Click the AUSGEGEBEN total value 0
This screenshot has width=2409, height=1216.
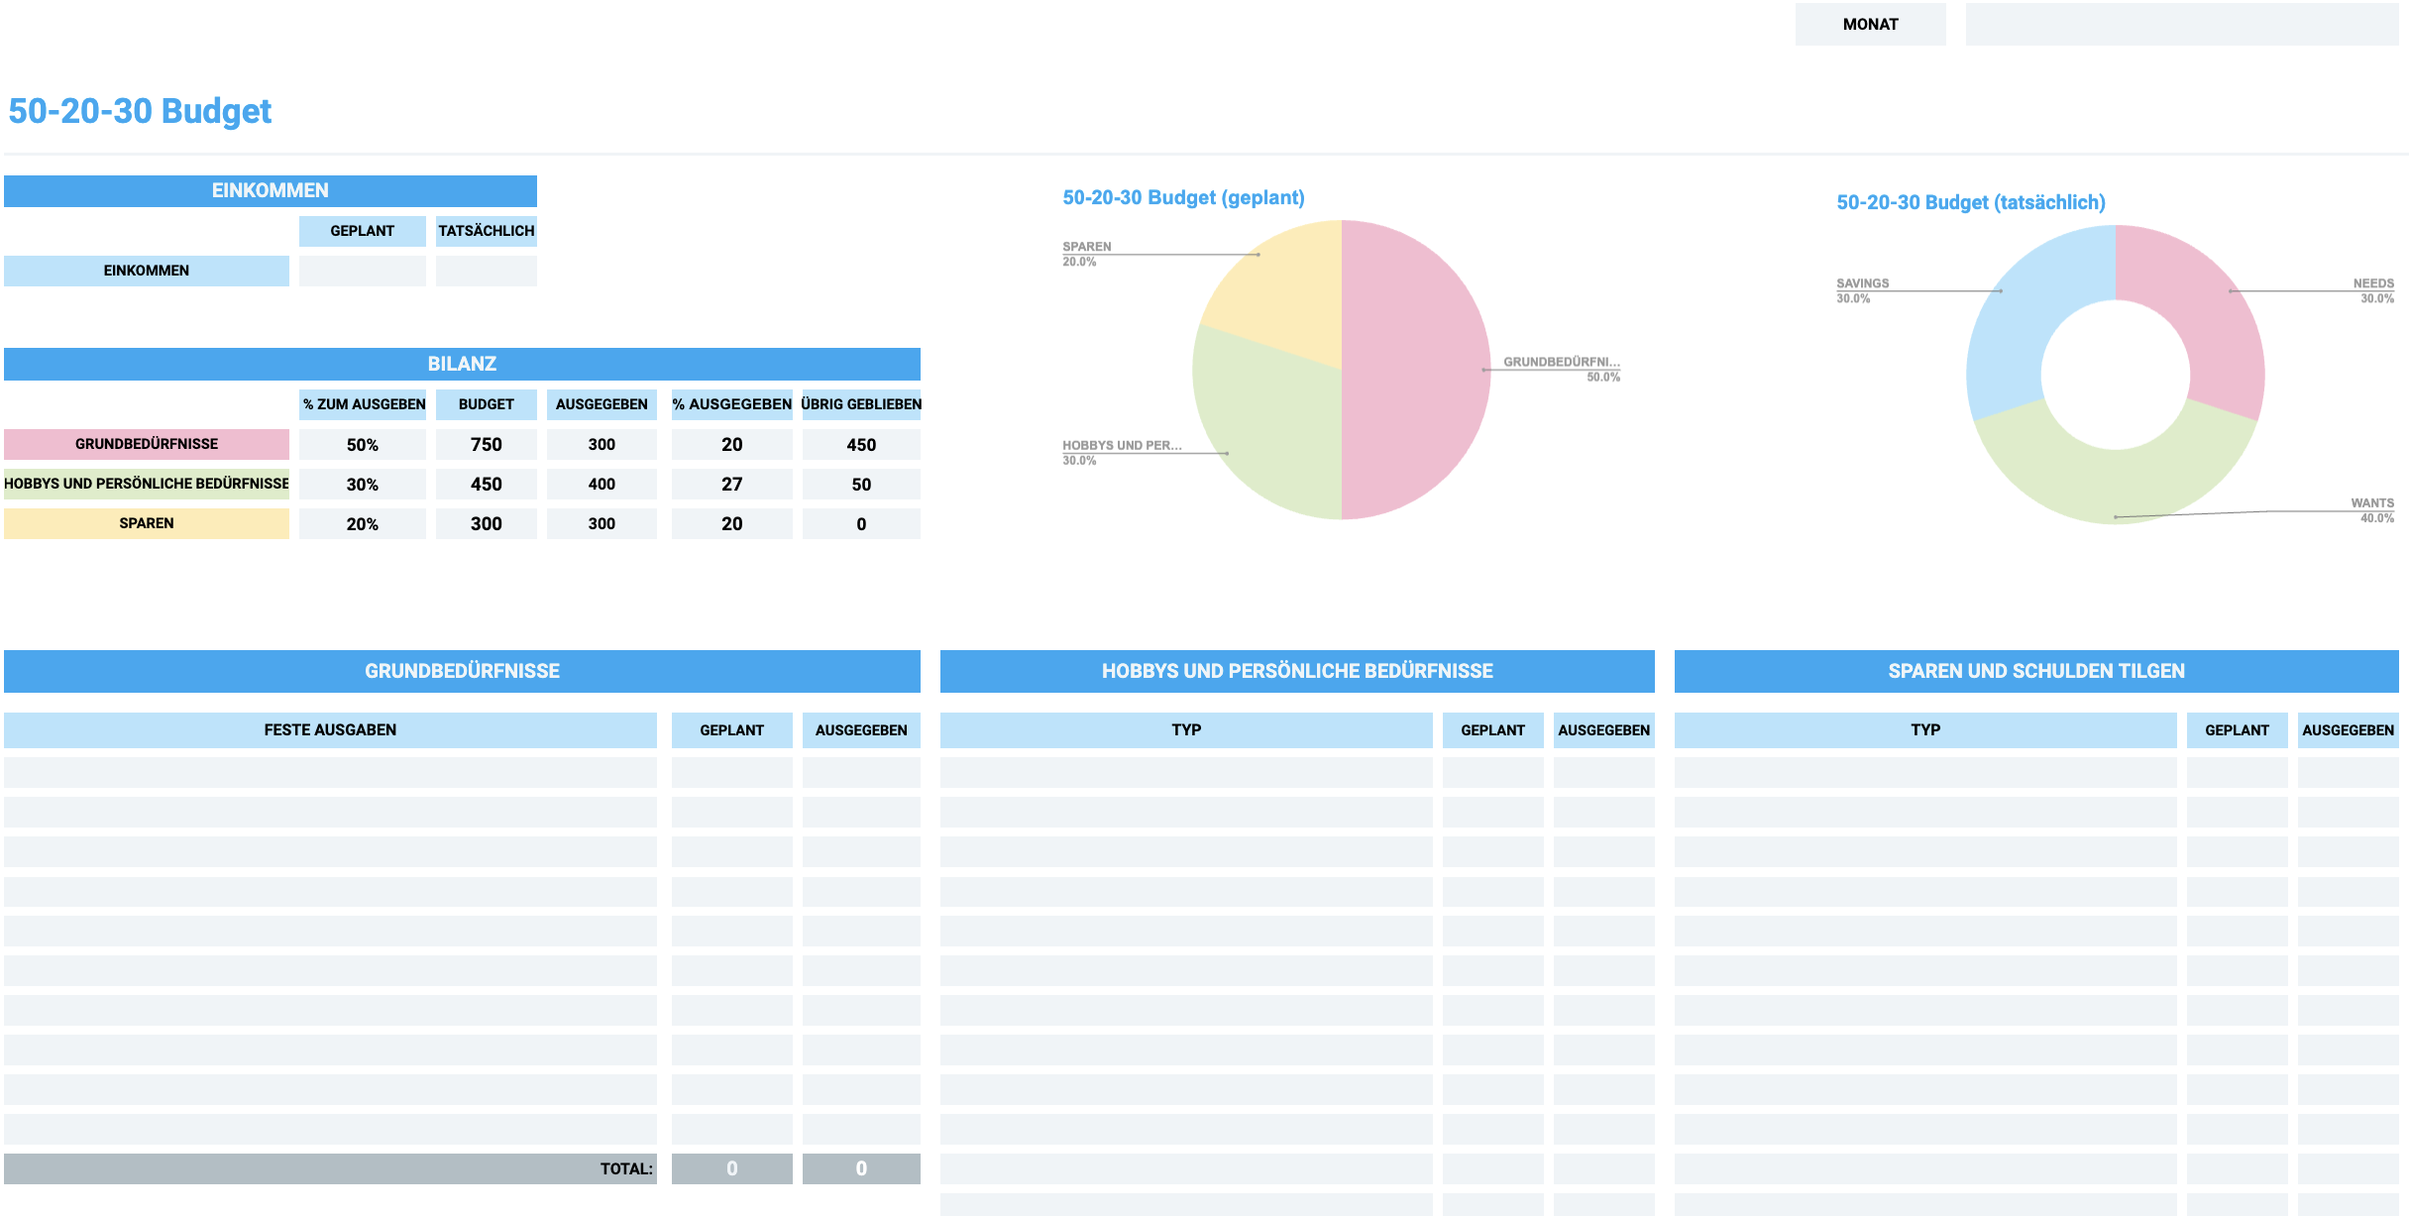coord(861,1168)
